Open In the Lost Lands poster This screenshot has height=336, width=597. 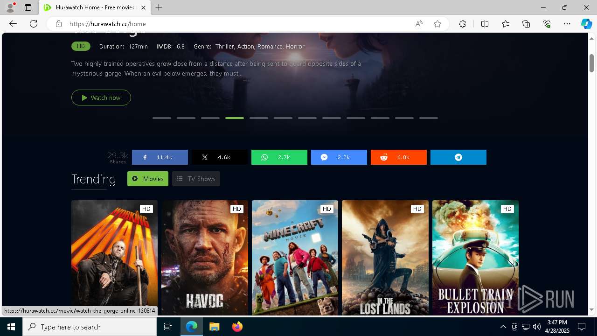pos(385,258)
